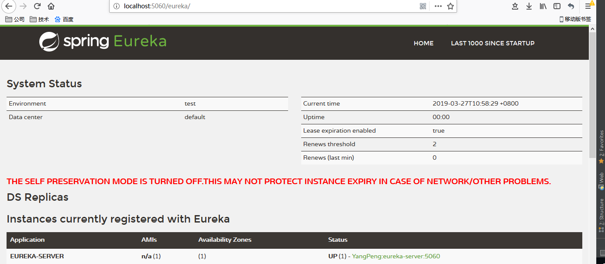
Task: Bookmark this page using the star icon
Action: tap(450, 6)
